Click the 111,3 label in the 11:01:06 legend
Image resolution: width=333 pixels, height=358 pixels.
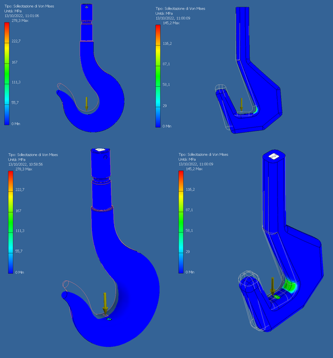coord(16,82)
